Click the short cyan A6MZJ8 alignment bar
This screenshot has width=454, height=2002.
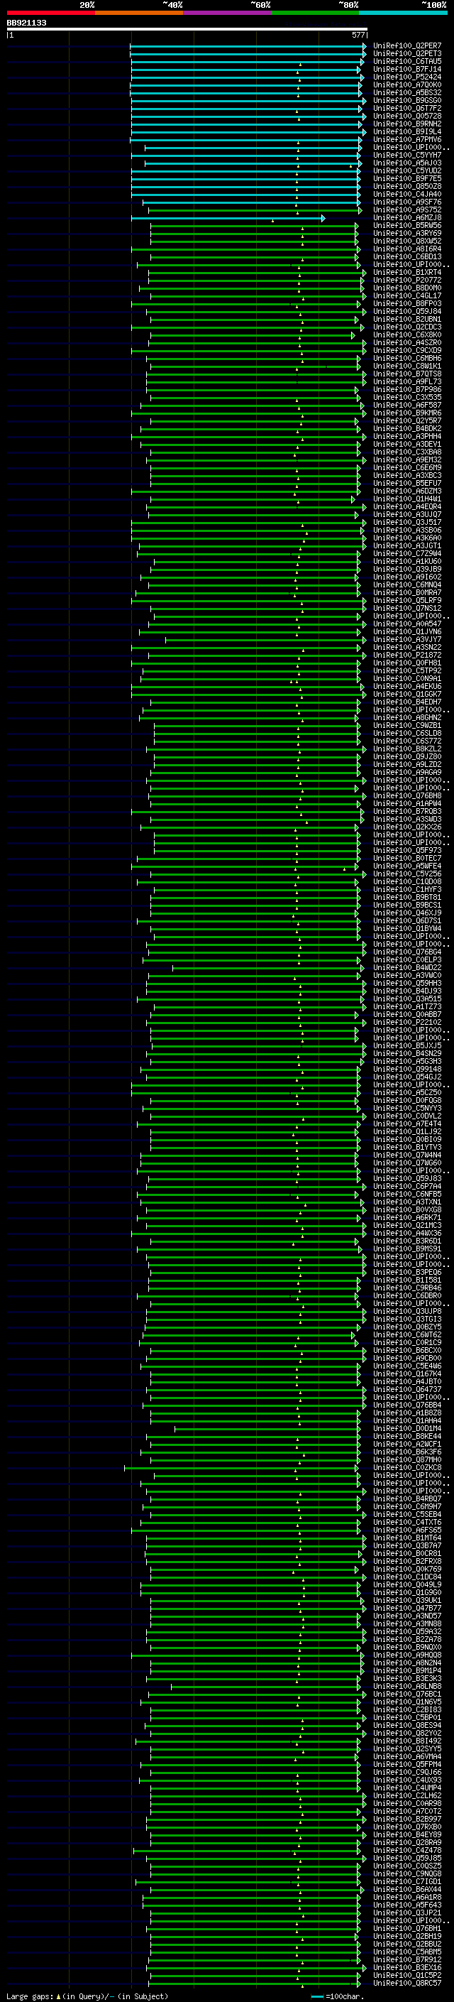(x=228, y=219)
